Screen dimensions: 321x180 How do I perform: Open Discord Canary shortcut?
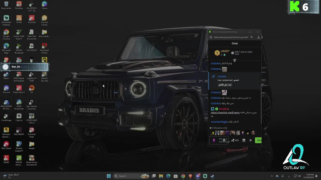pos(44,20)
